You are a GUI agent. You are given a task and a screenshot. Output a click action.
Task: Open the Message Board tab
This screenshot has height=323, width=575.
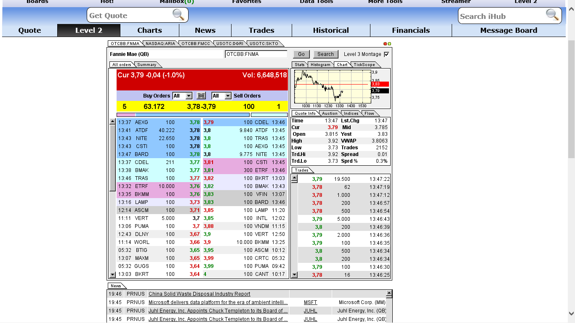[x=508, y=30]
